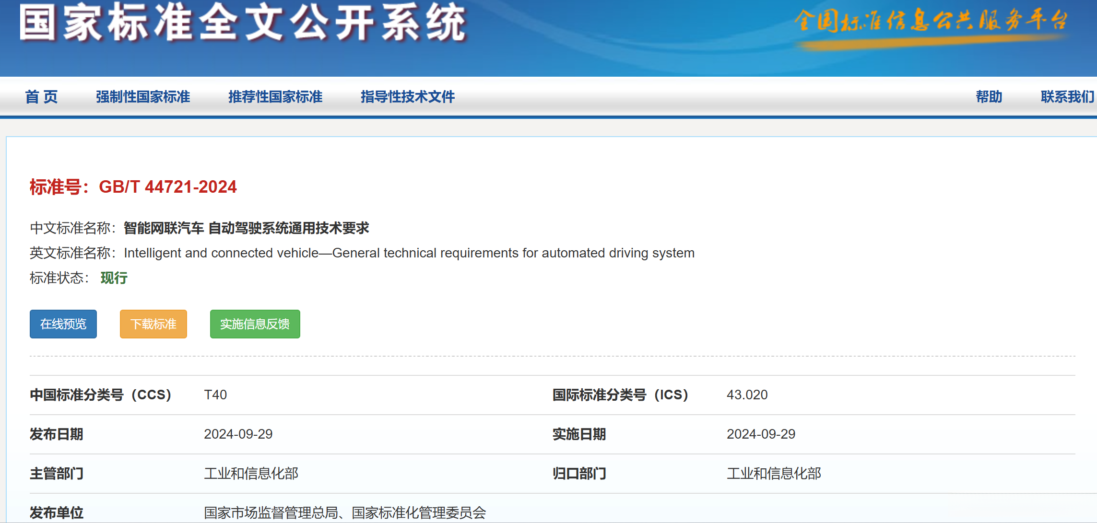Open the 首页 navigation item

pos(41,97)
